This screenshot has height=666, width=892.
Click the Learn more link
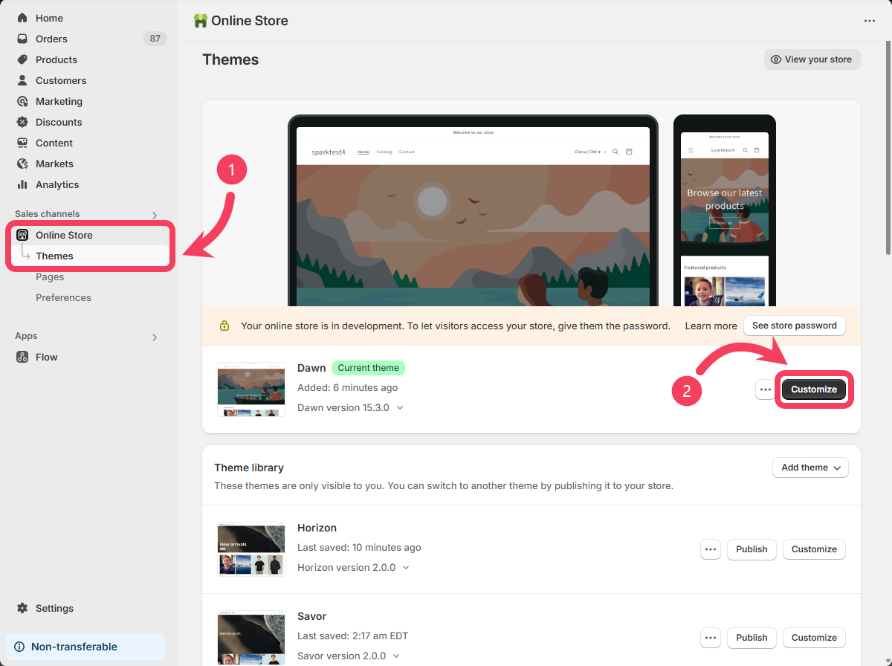711,326
